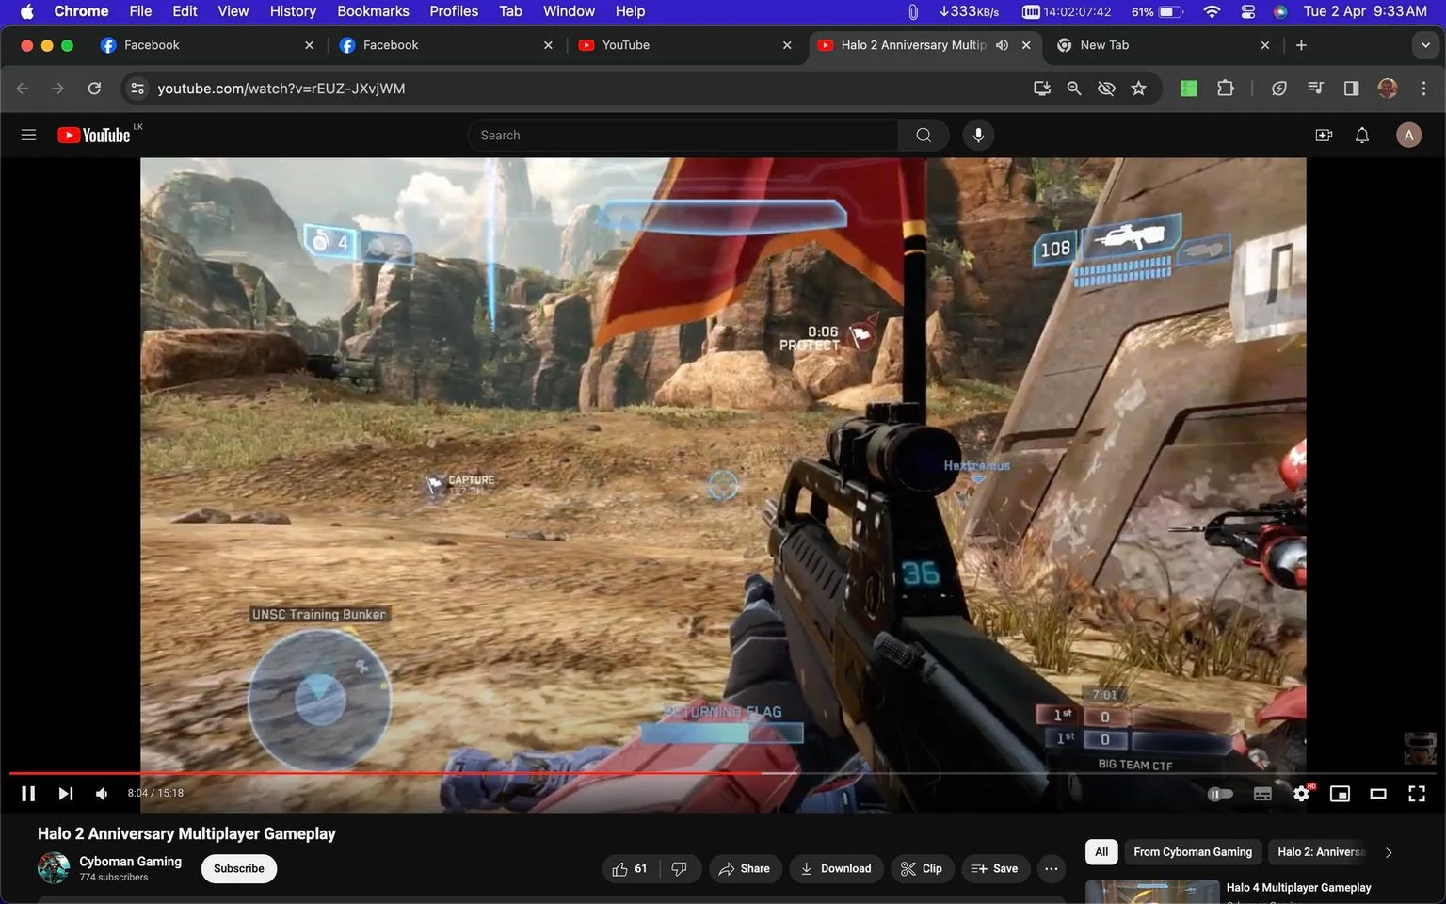Open macOS Control Center
This screenshot has width=1446, height=904.
pyautogui.click(x=1247, y=11)
